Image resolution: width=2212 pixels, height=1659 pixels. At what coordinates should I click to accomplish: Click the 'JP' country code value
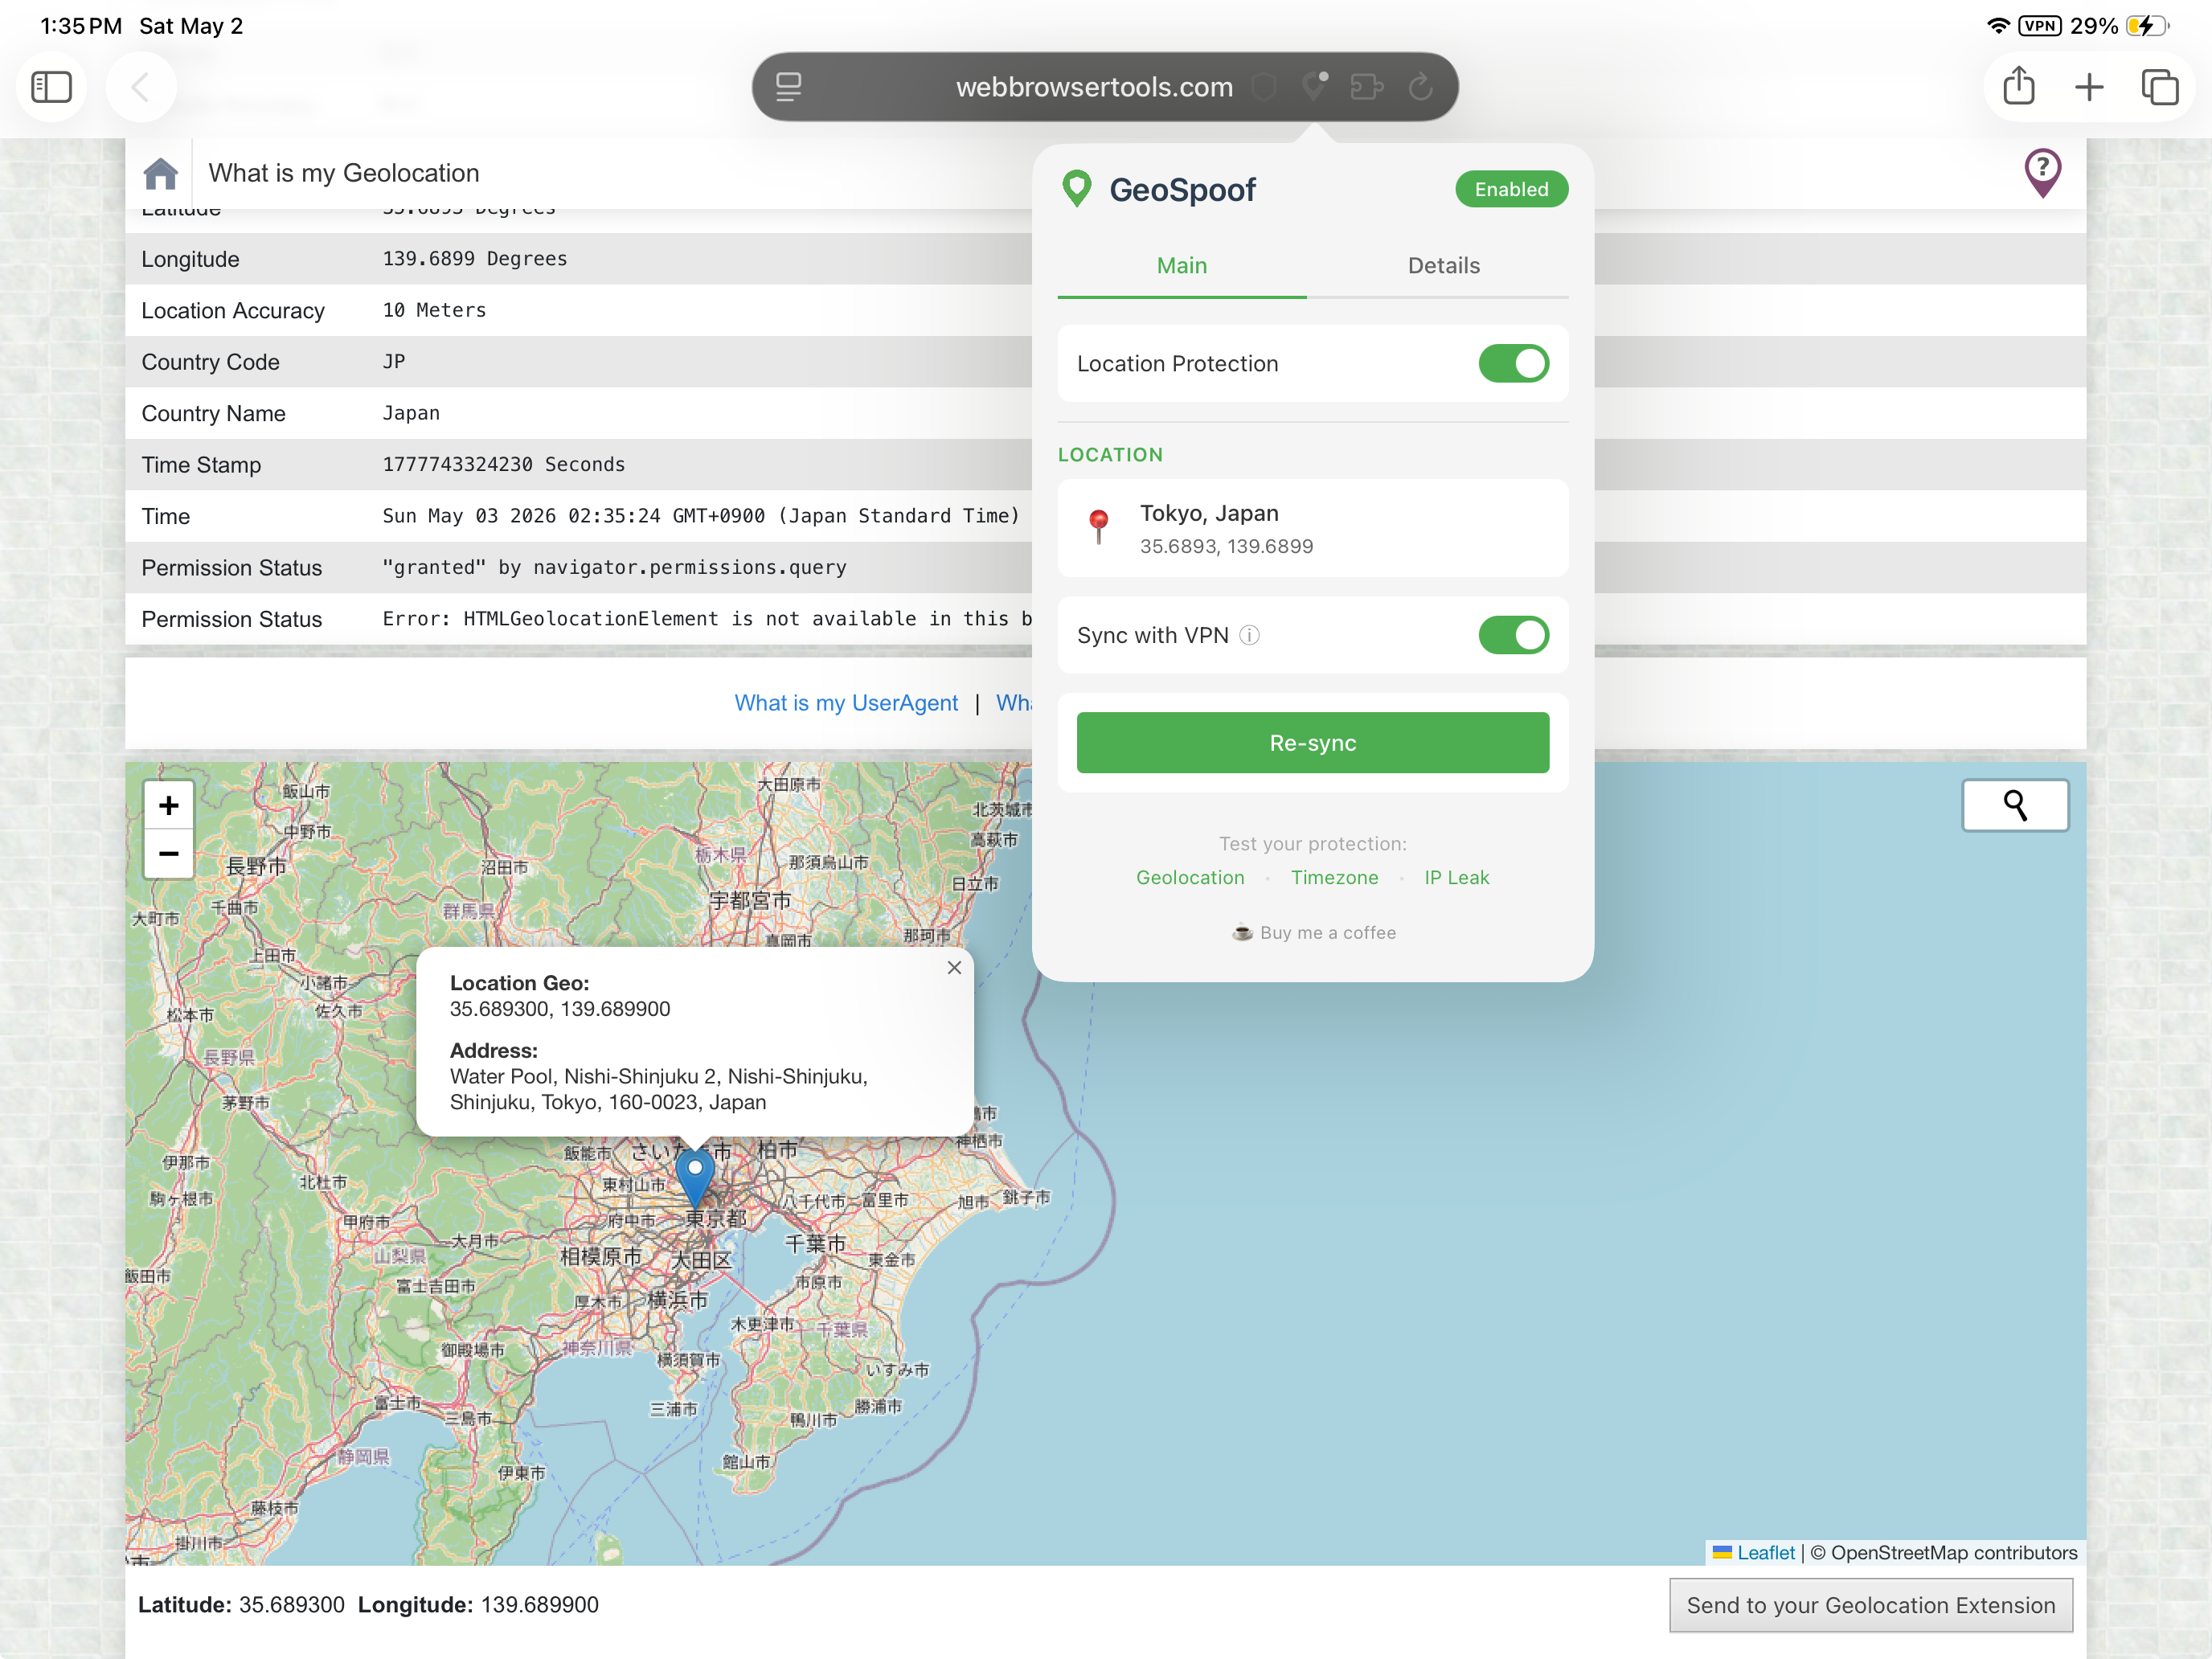pos(394,361)
